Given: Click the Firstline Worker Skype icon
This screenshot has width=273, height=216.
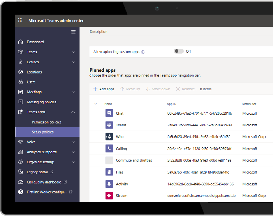Looking at the screenshot, I should coord(20,192).
